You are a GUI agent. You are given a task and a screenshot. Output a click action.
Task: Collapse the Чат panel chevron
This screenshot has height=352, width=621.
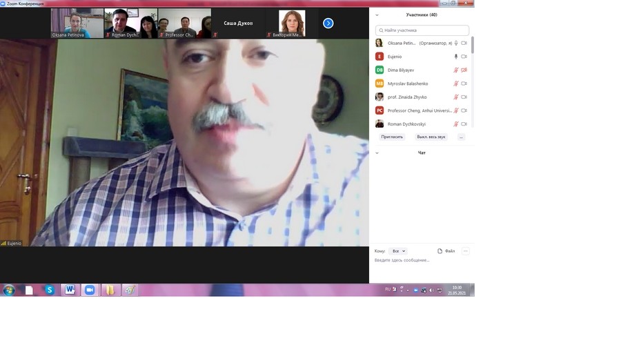[x=377, y=153]
